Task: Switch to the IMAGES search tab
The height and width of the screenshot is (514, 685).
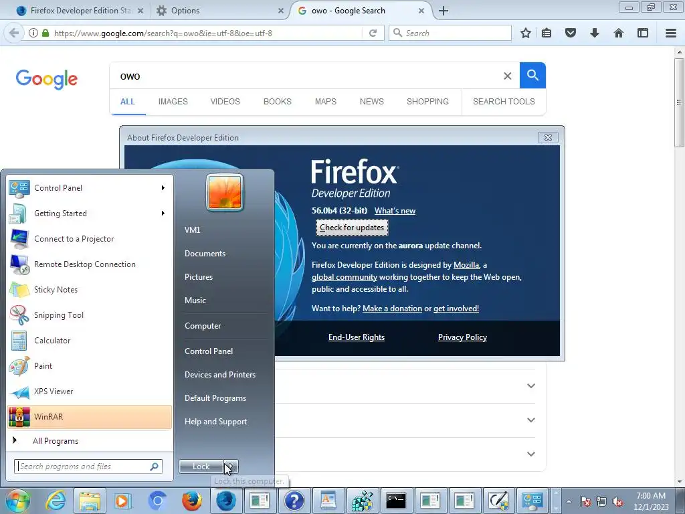Action: pos(173,102)
